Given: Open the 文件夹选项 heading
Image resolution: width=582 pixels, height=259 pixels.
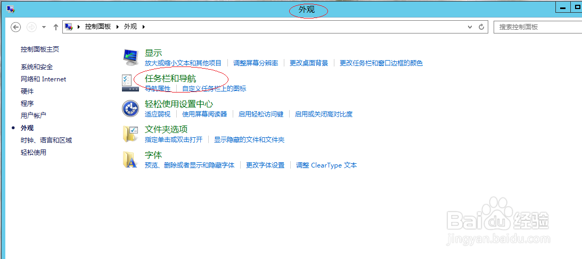Looking at the screenshot, I should [x=166, y=129].
